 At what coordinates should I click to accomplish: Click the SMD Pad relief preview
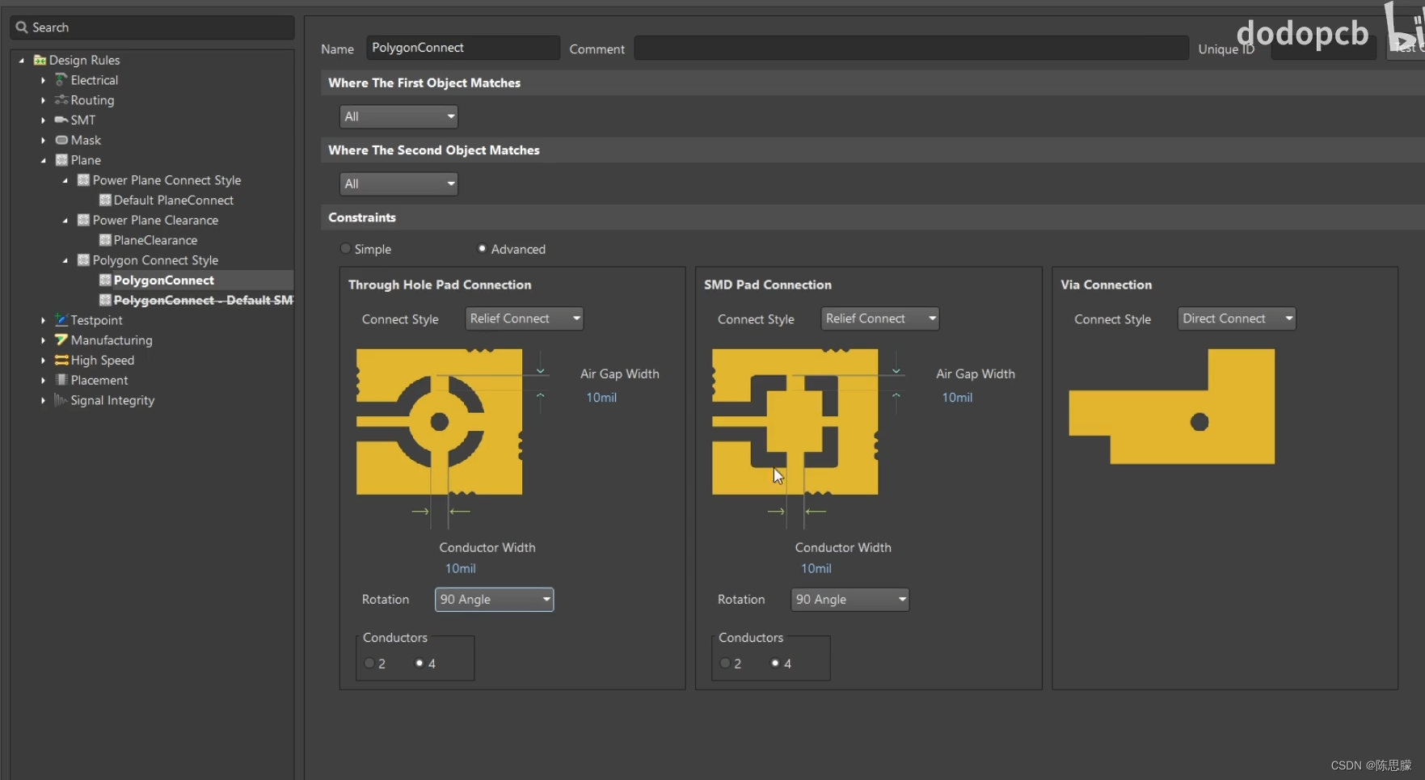click(x=795, y=422)
